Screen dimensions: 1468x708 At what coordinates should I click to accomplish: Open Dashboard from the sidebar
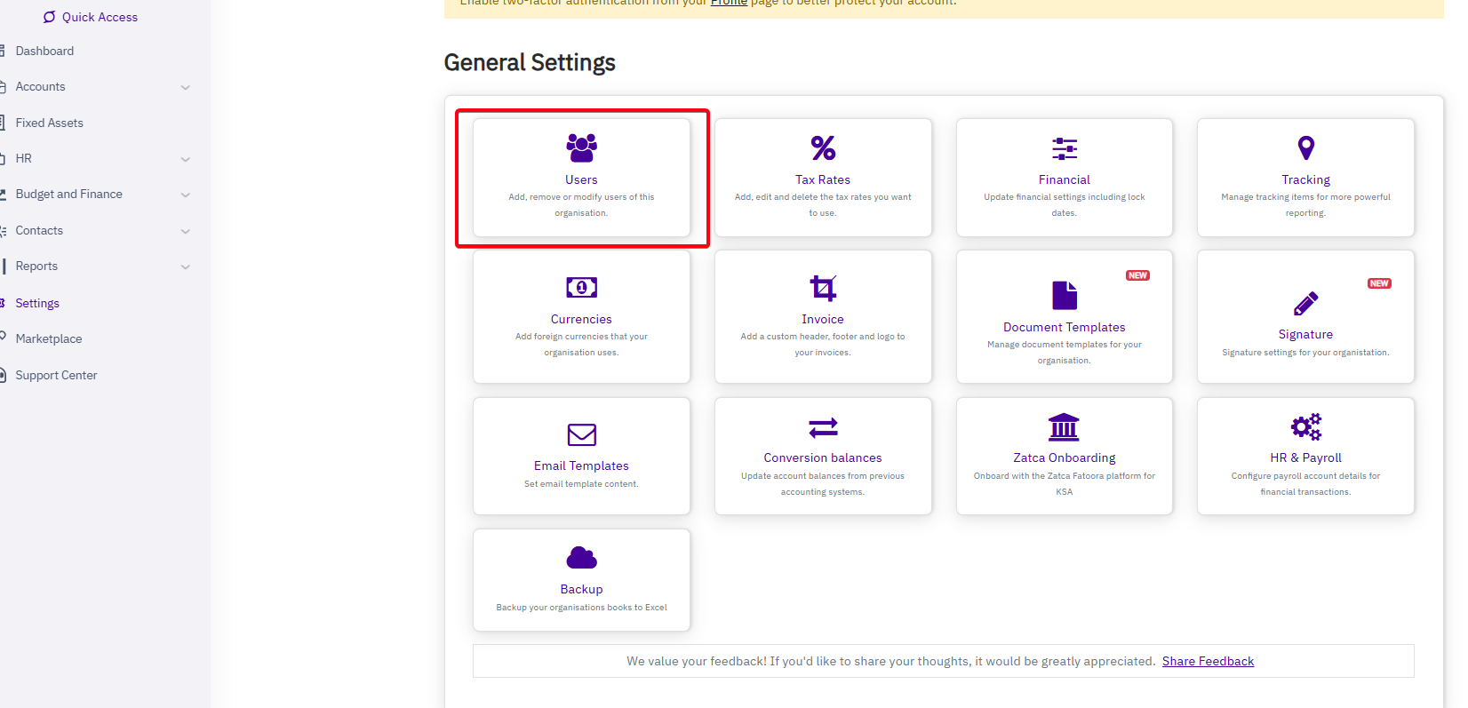click(44, 51)
